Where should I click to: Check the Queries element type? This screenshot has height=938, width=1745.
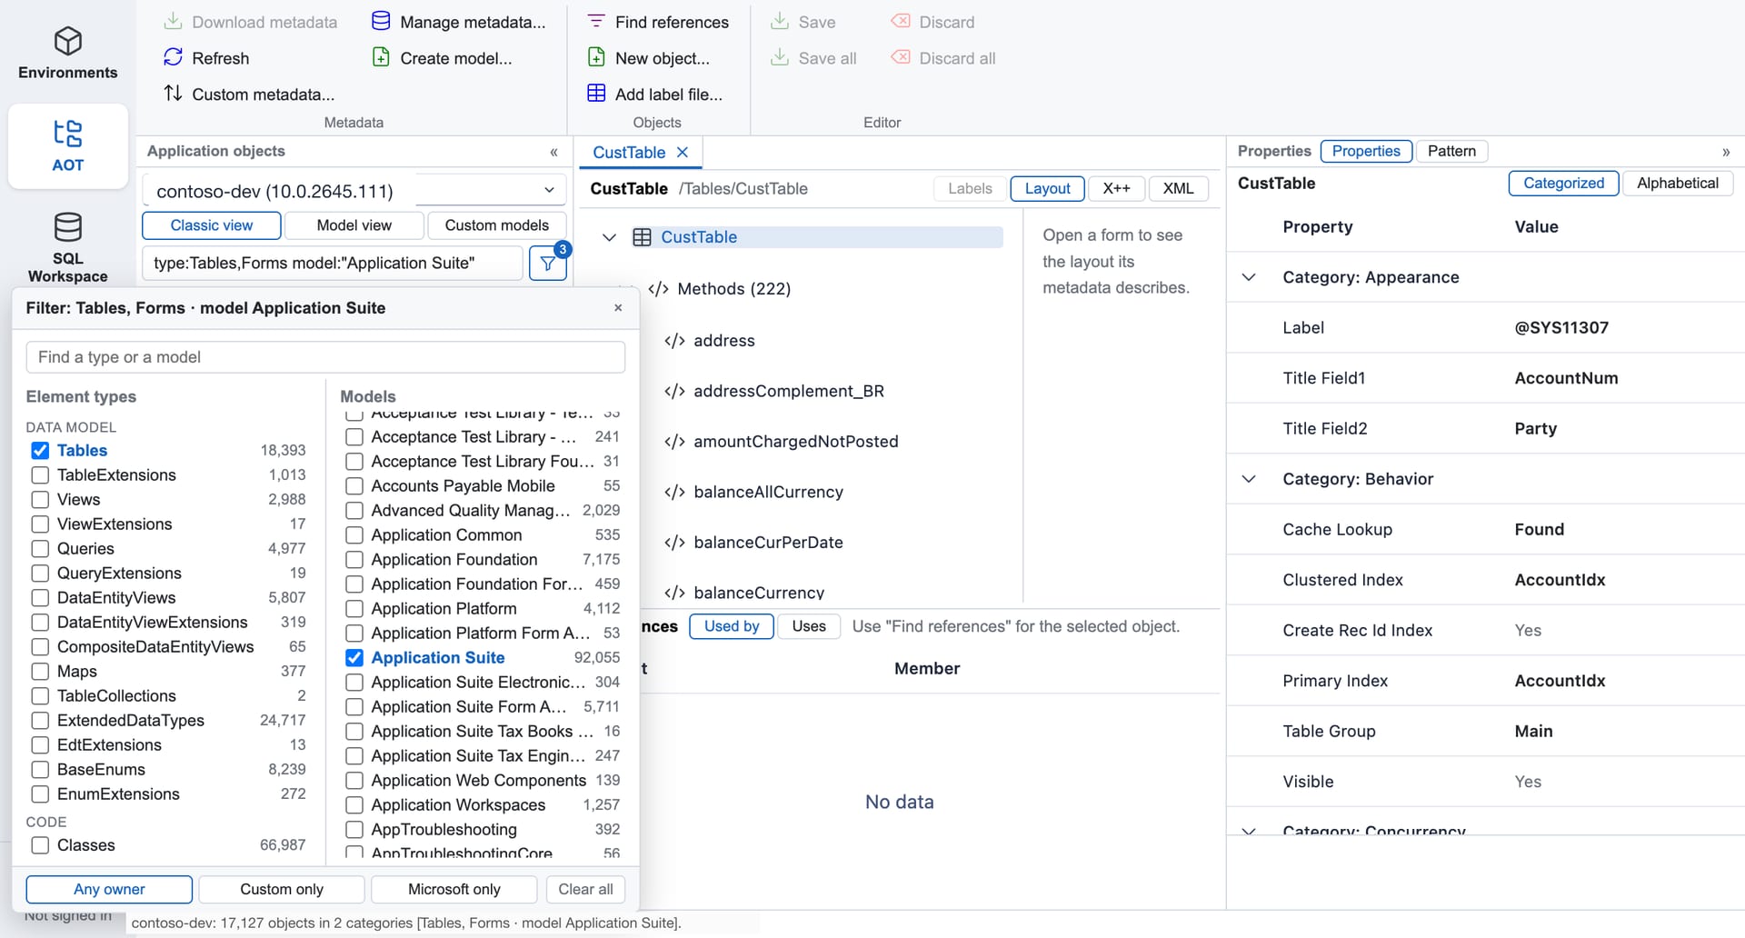point(40,549)
